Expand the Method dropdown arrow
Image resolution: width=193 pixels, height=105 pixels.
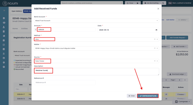point(157,39)
